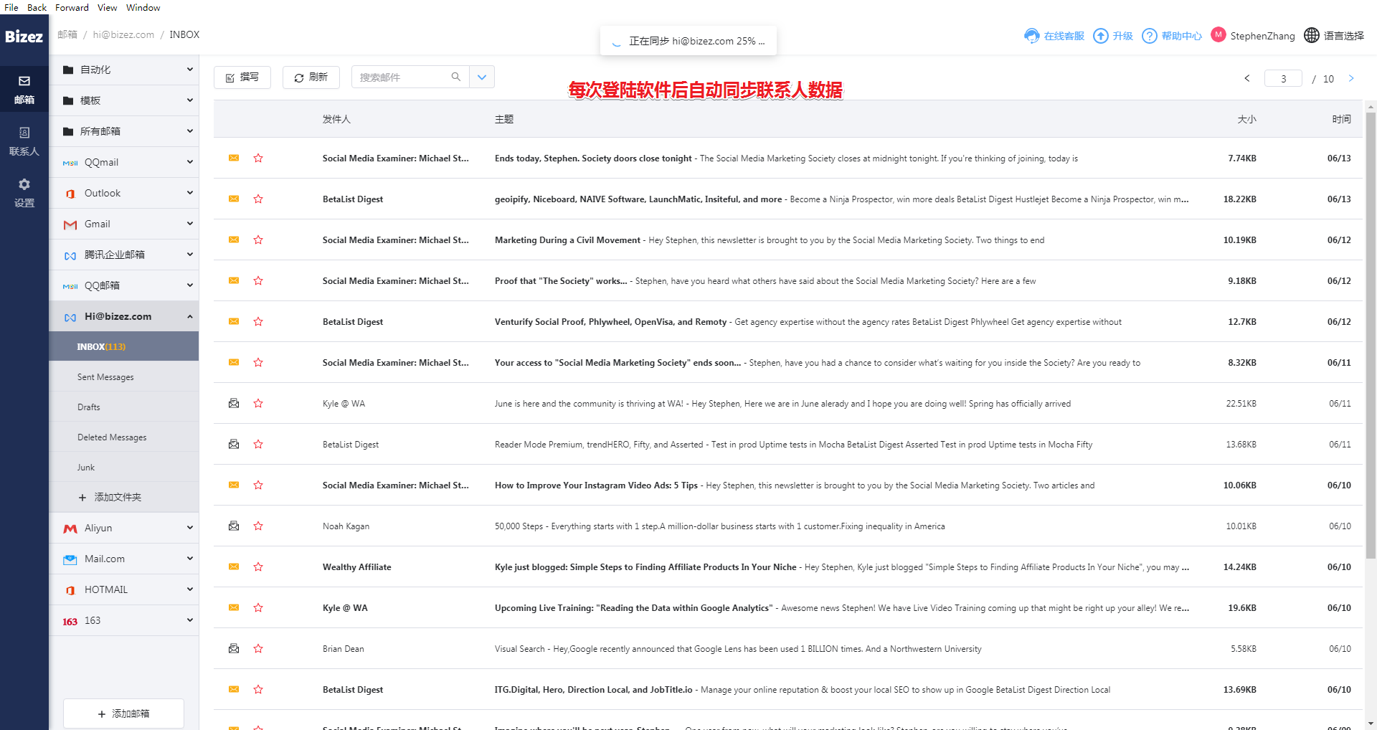
Task: Star the 'Marketing During a Civil Movement' email
Action: pyautogui.click(x=258, y=240)
